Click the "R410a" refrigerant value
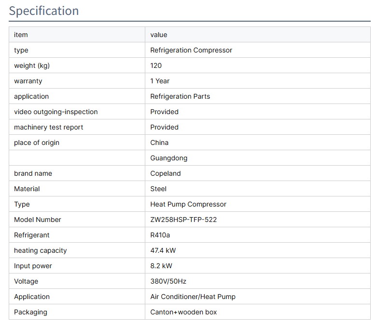 tap(161, 235)
